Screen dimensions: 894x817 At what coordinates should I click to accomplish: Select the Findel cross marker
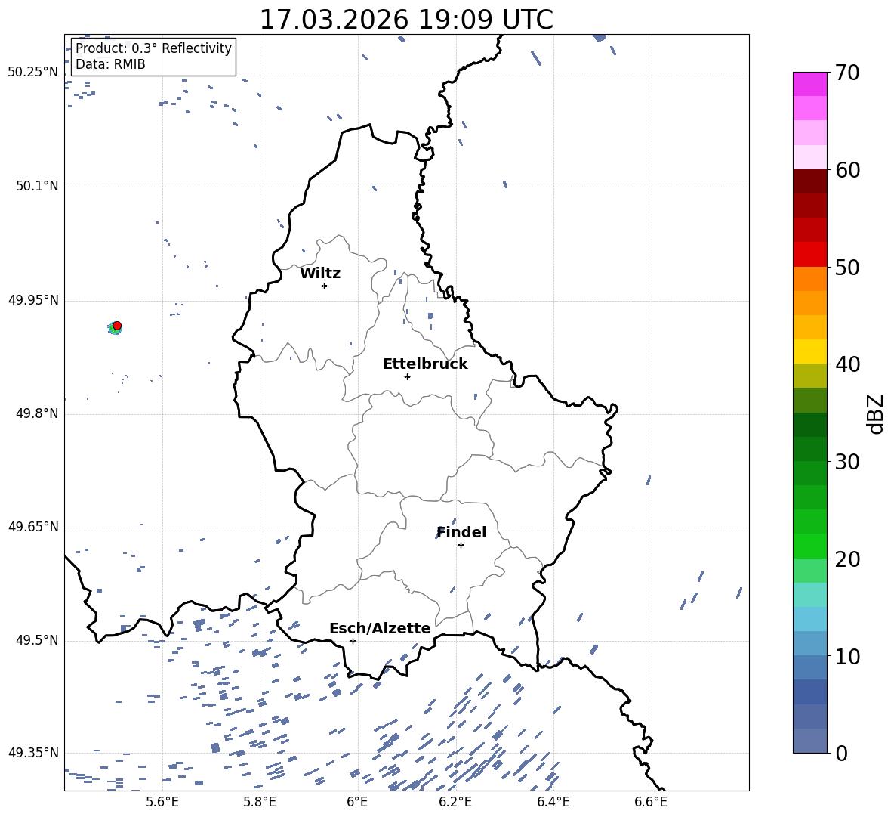[x=461, y=546]
